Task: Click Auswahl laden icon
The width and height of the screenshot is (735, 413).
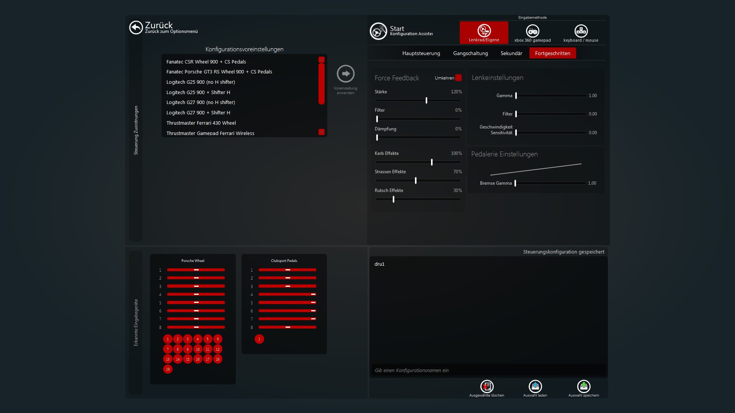Action: tap(535, 387)
